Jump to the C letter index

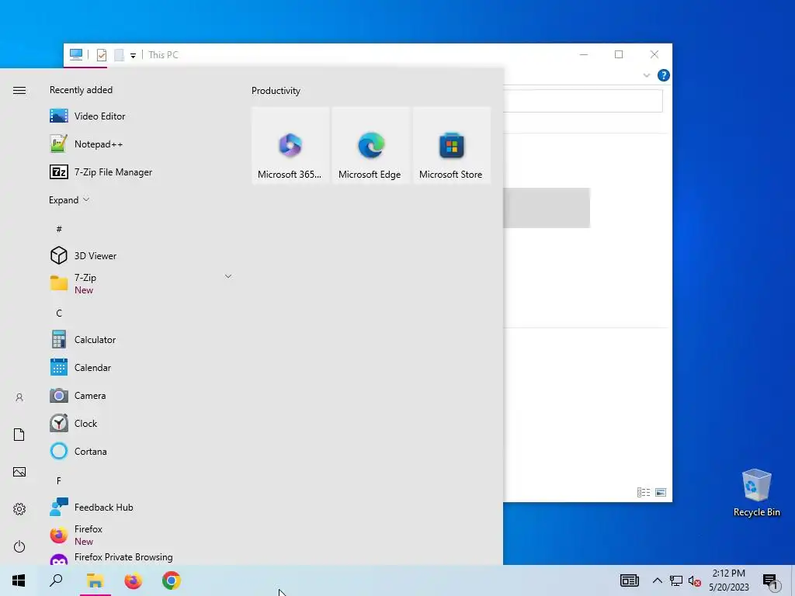click(x=59, y=314)
